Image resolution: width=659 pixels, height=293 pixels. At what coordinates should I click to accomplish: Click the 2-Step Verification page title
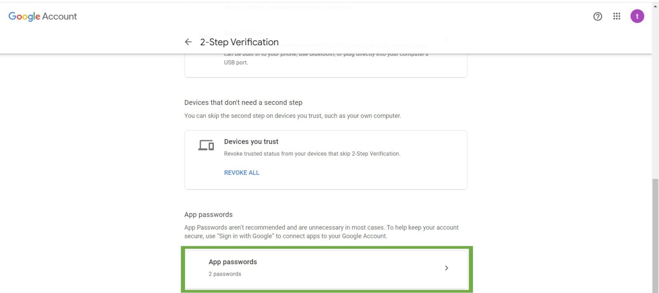[239, 42]
